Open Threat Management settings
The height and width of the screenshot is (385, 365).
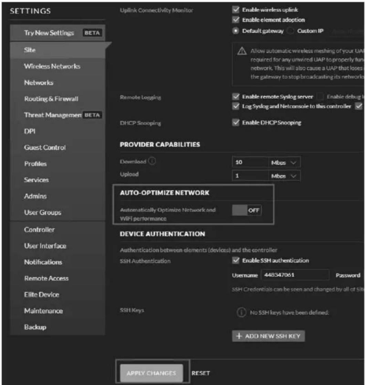58,115
